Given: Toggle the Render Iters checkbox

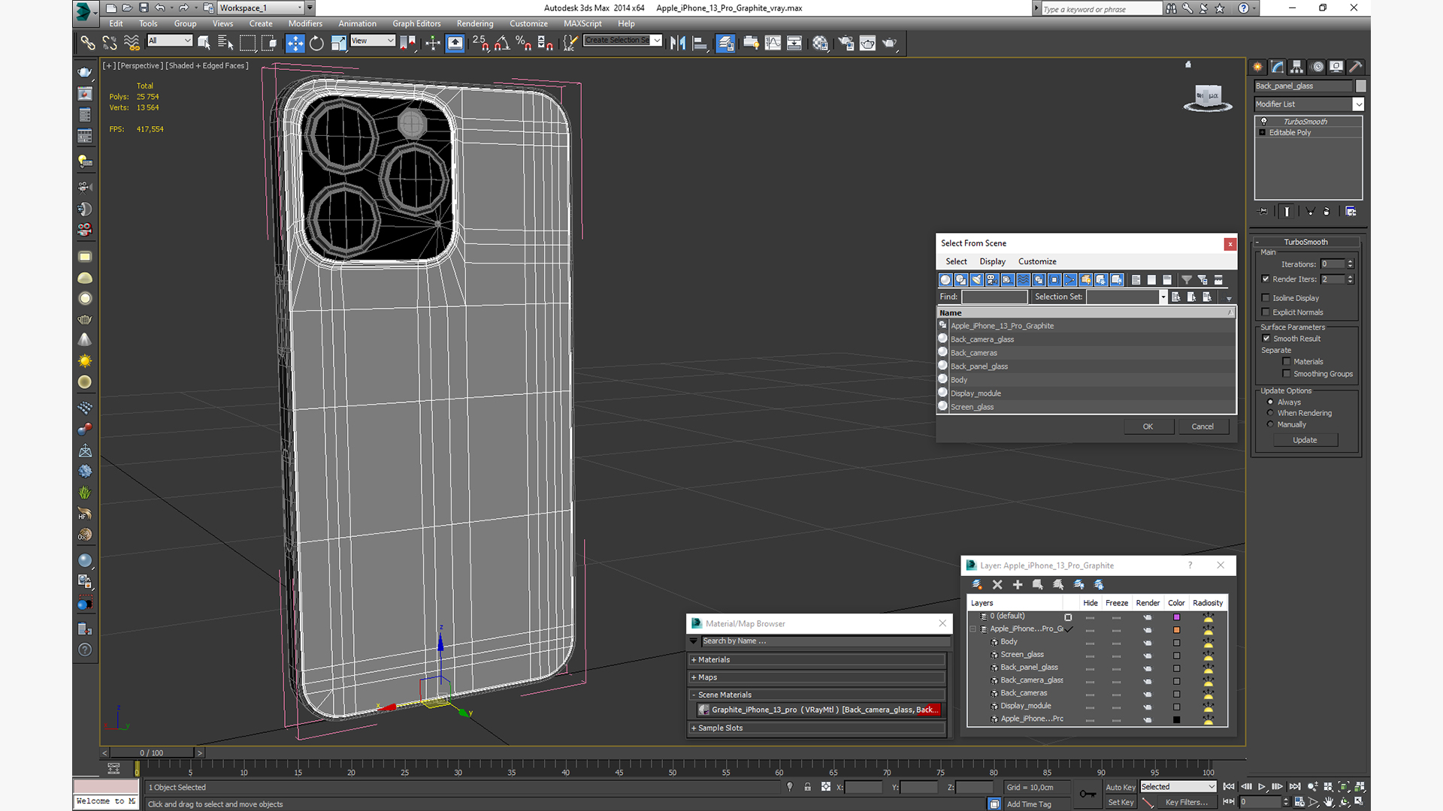Looking at the screenshot, I should (x=1266, y=279).
